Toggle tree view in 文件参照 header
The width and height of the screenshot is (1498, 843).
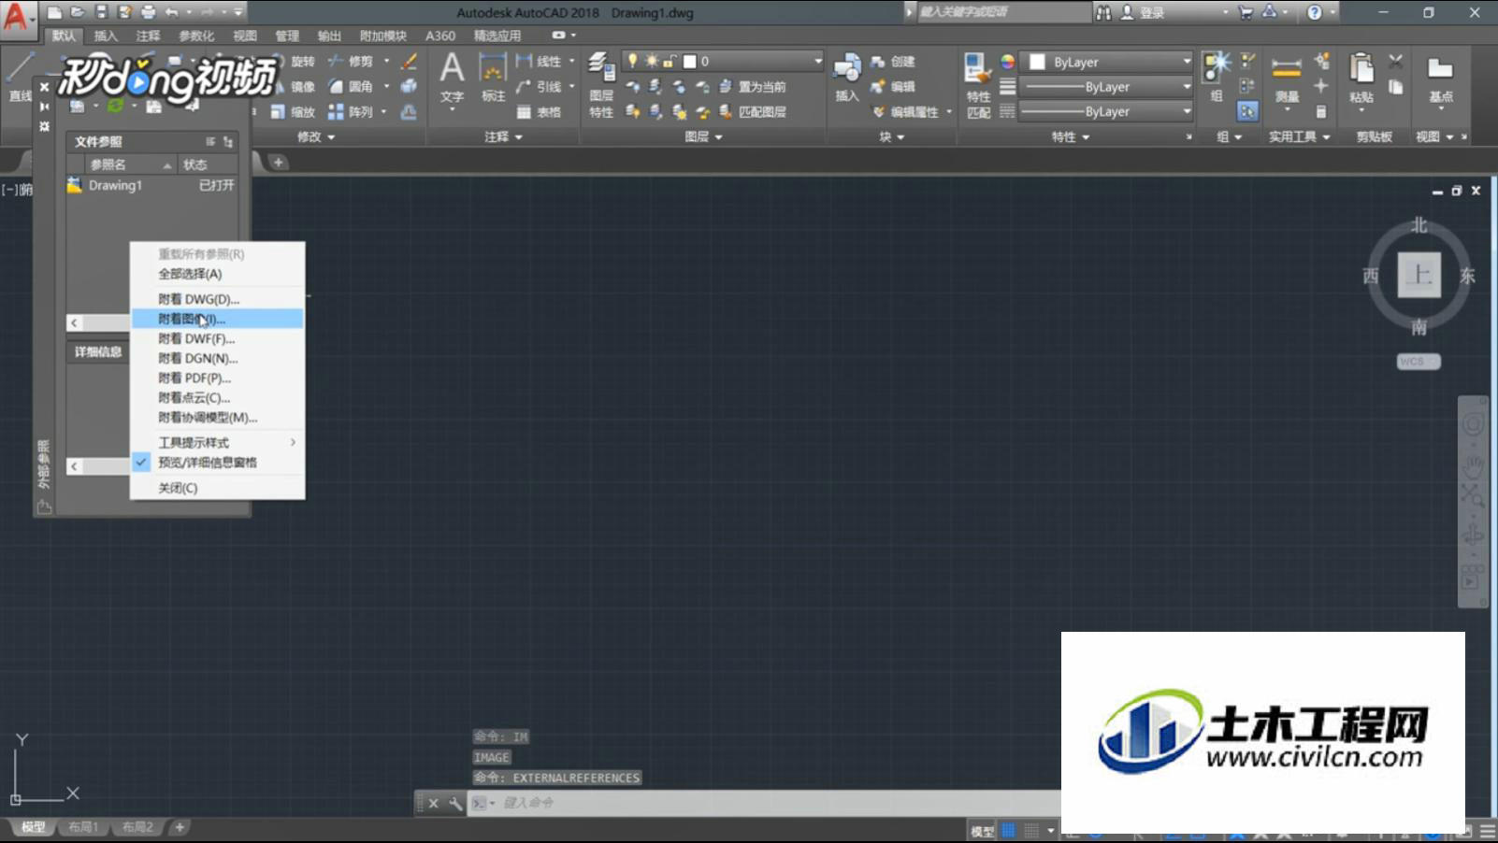click(x=228, y=142)
